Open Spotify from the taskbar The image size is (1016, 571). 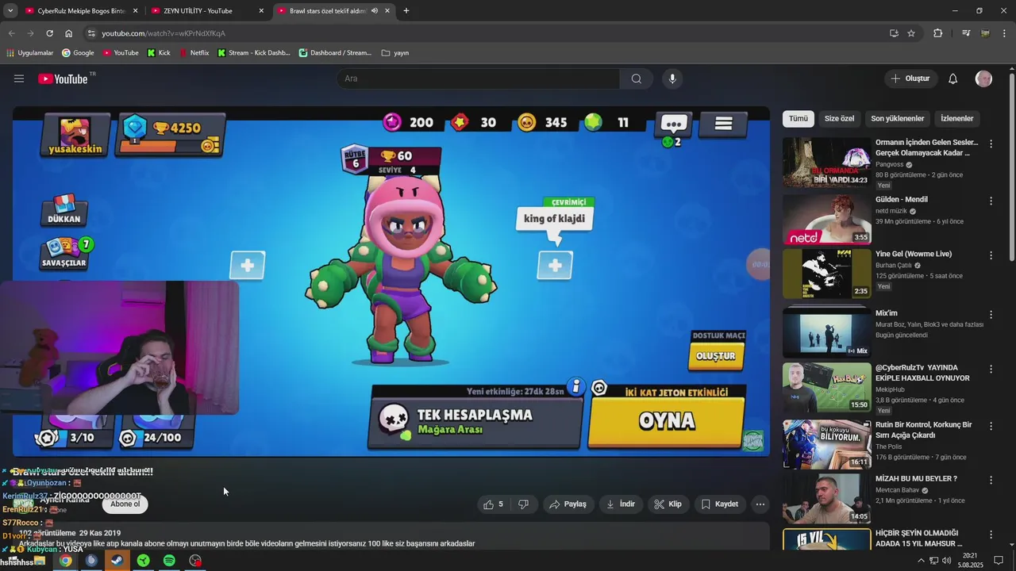(169, 561)
